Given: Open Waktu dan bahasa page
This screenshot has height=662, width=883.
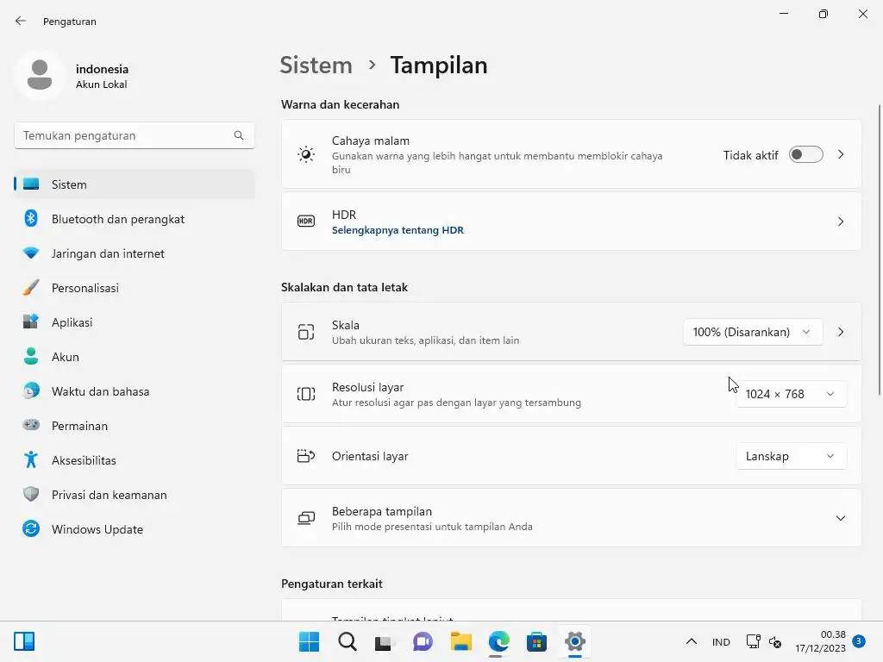Looking at the screenshot, I should [135, 390].
